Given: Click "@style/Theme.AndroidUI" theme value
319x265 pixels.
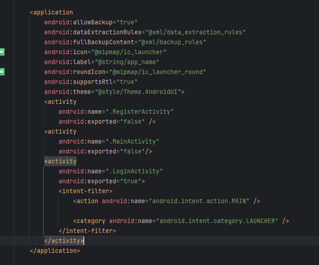Looking at the screenshot, I should pyautogui.click(x=138, y=92).
